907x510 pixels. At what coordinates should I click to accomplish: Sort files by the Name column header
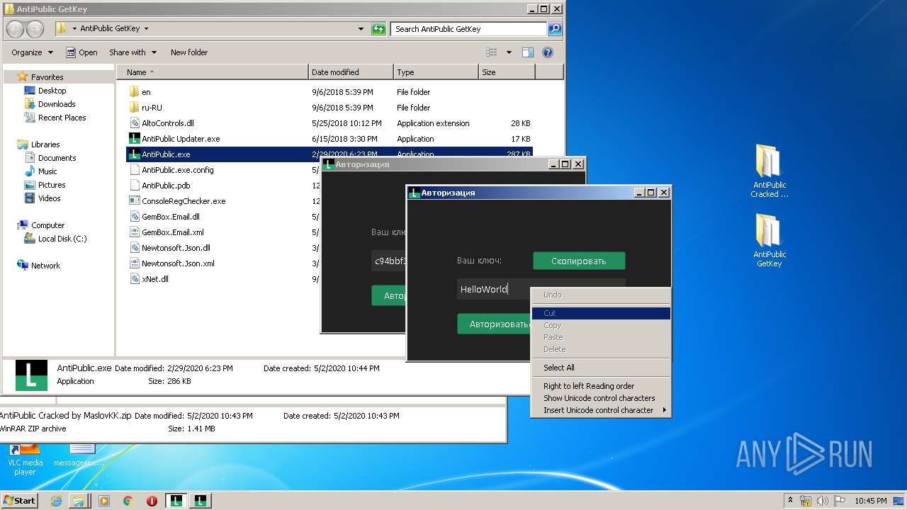(213, 72)
